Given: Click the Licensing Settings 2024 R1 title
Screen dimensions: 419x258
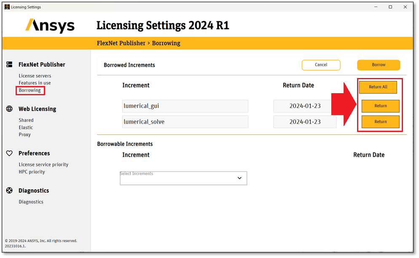Looking at the screenshot, I should [x=163, y=26].
